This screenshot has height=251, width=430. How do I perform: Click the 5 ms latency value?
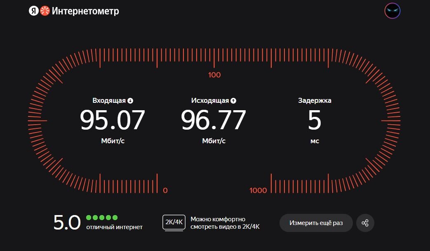pos(315,120)
